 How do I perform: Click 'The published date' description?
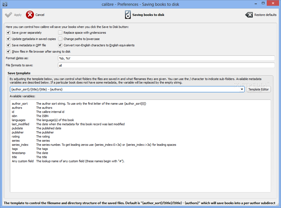coord(49,128)
